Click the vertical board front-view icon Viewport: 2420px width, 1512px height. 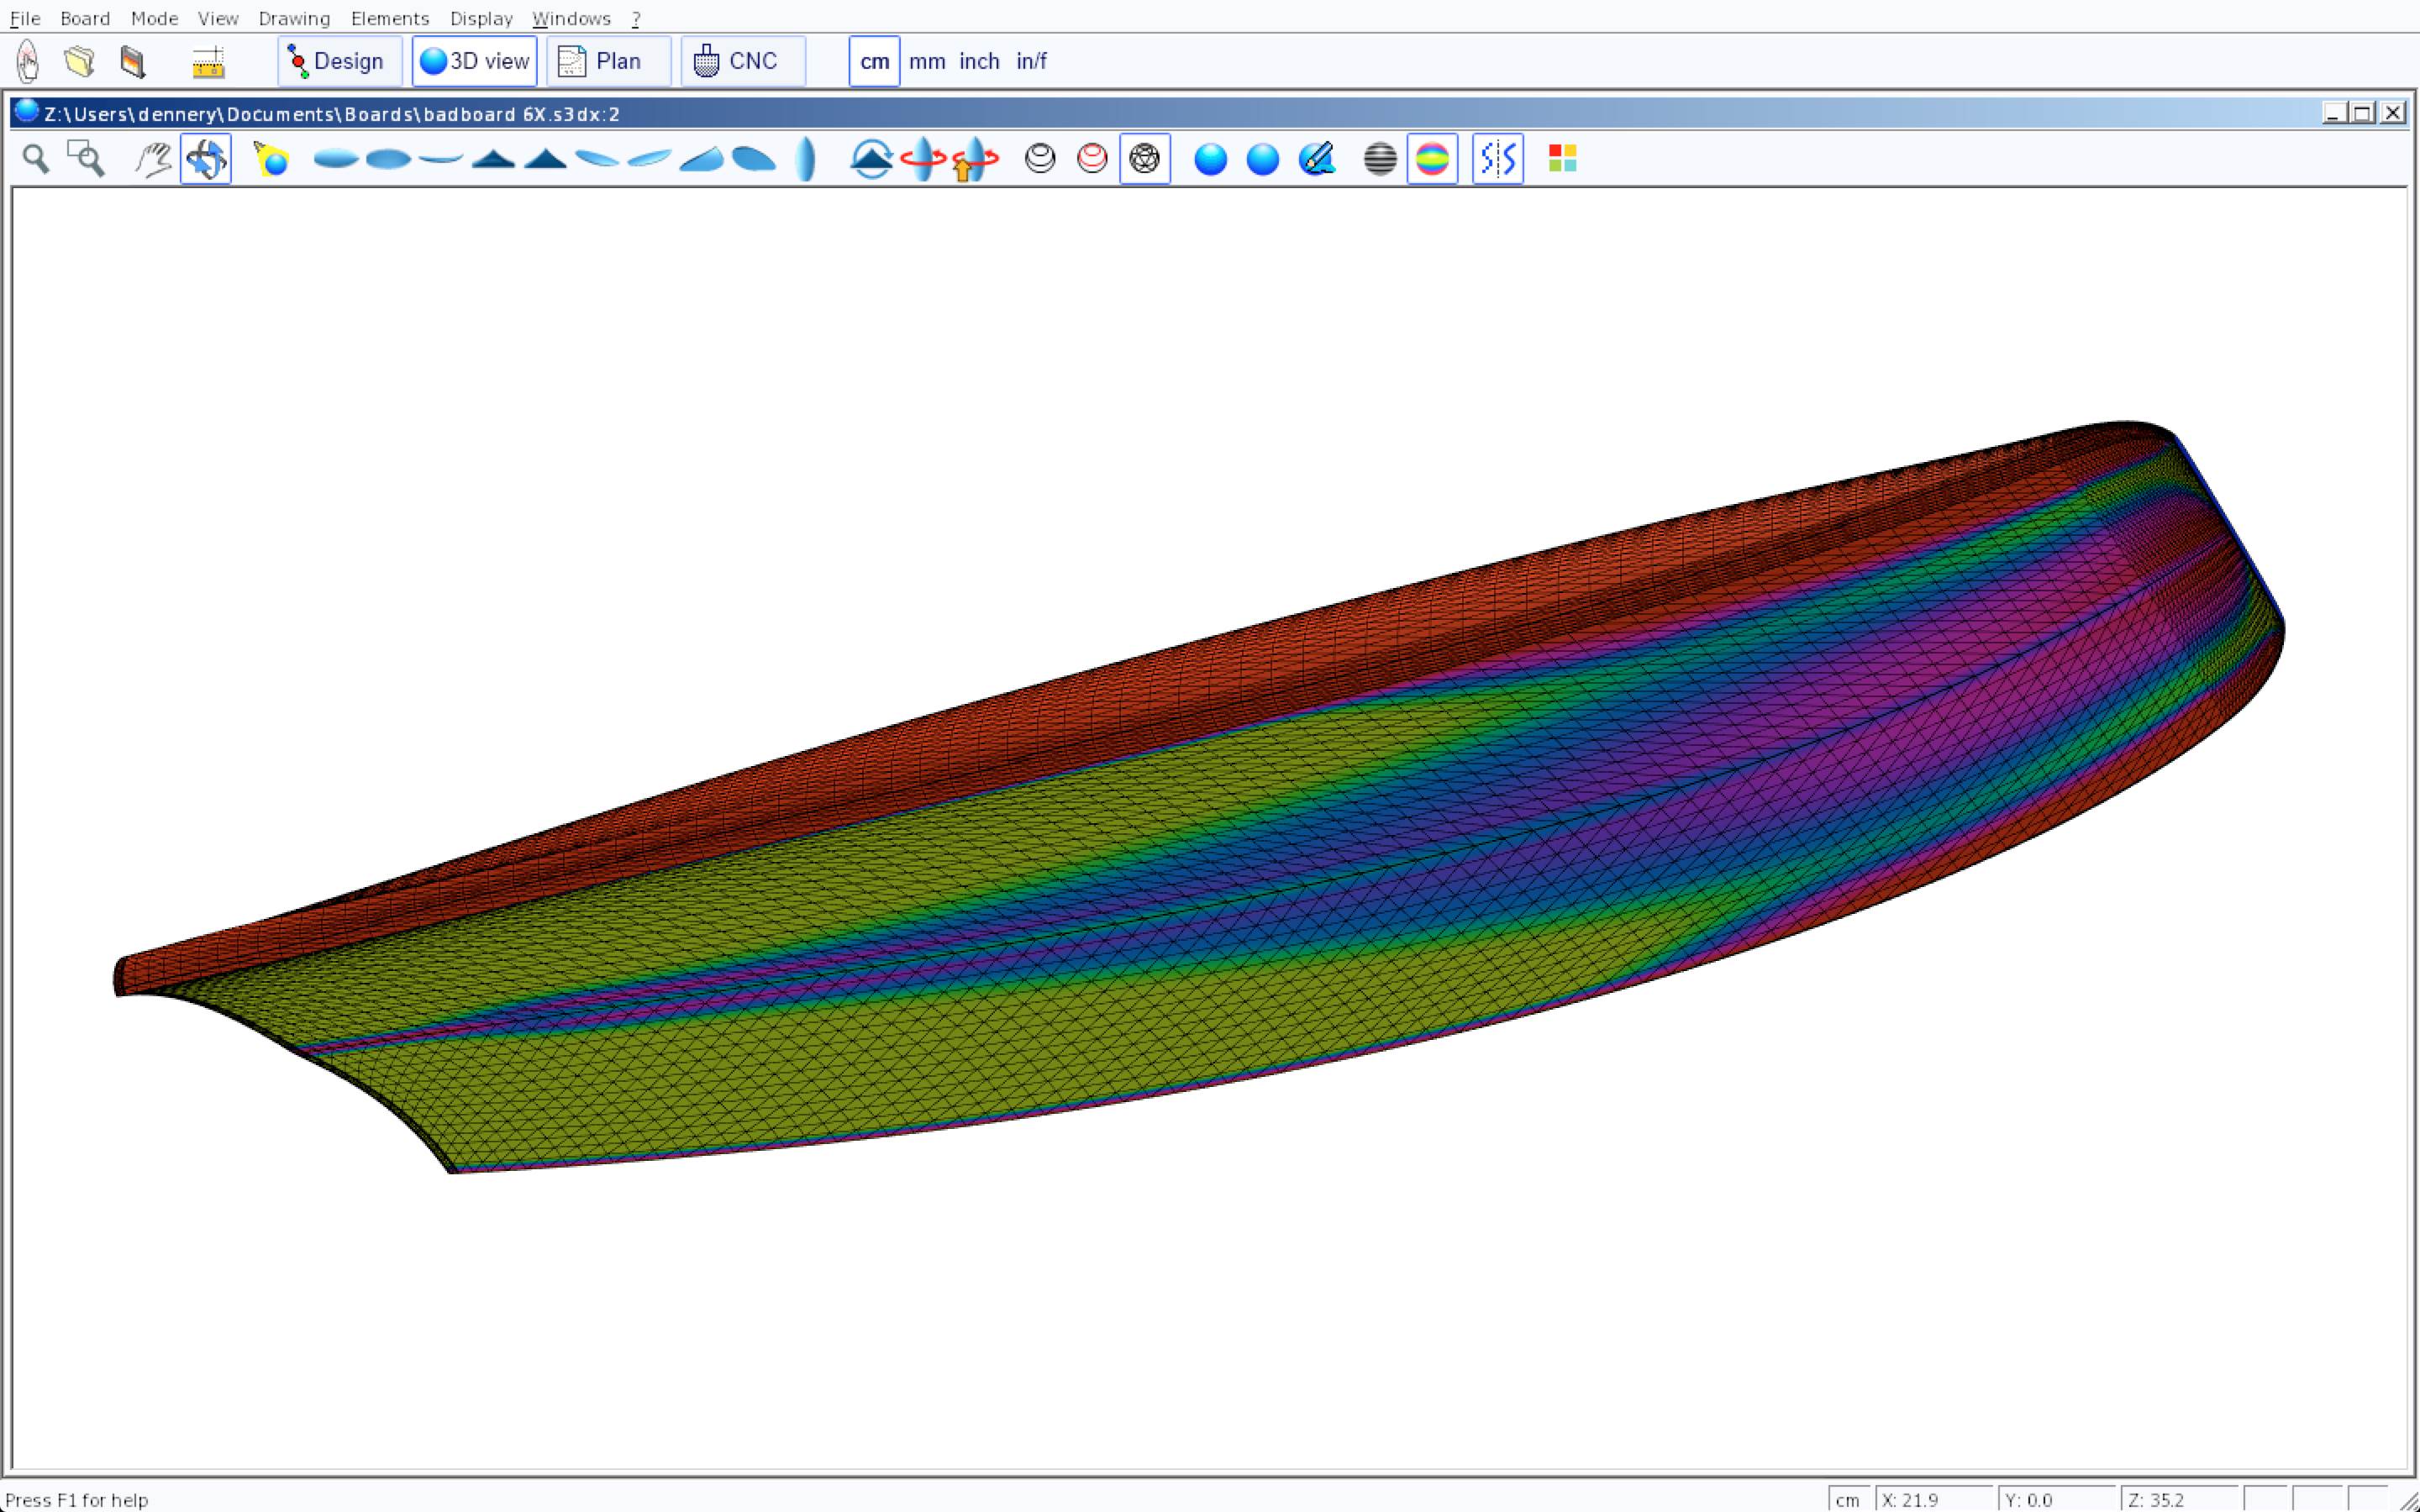[x=806, y=159]
